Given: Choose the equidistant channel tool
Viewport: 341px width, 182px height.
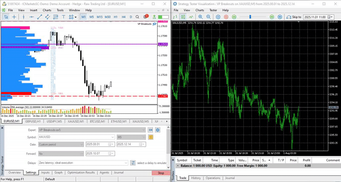Looking at the screenshot, I should click(47, 17).
